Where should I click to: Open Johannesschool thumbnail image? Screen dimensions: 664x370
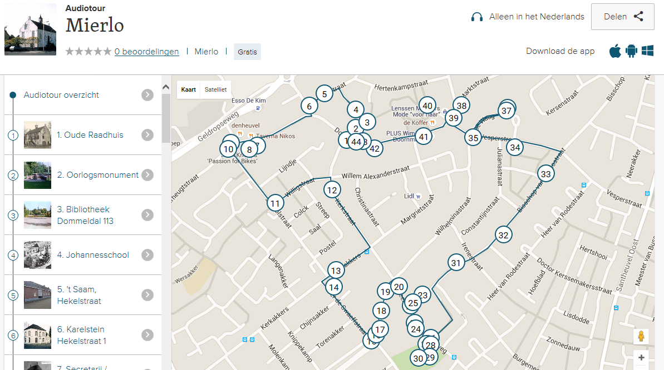pos(38,255)
